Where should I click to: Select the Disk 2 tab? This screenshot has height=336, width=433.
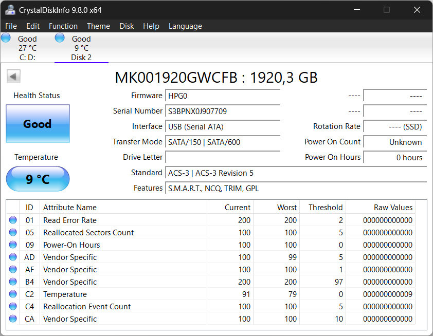[81, 48]
